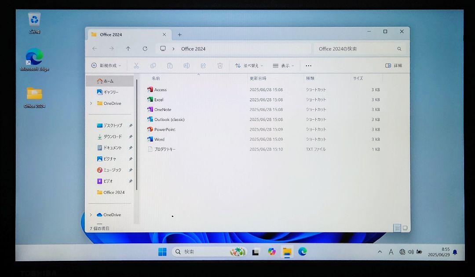This screenshot has width=475, height=277.
Task: Open ギャラリー in the navigation pane
Action: coord(110,92)
